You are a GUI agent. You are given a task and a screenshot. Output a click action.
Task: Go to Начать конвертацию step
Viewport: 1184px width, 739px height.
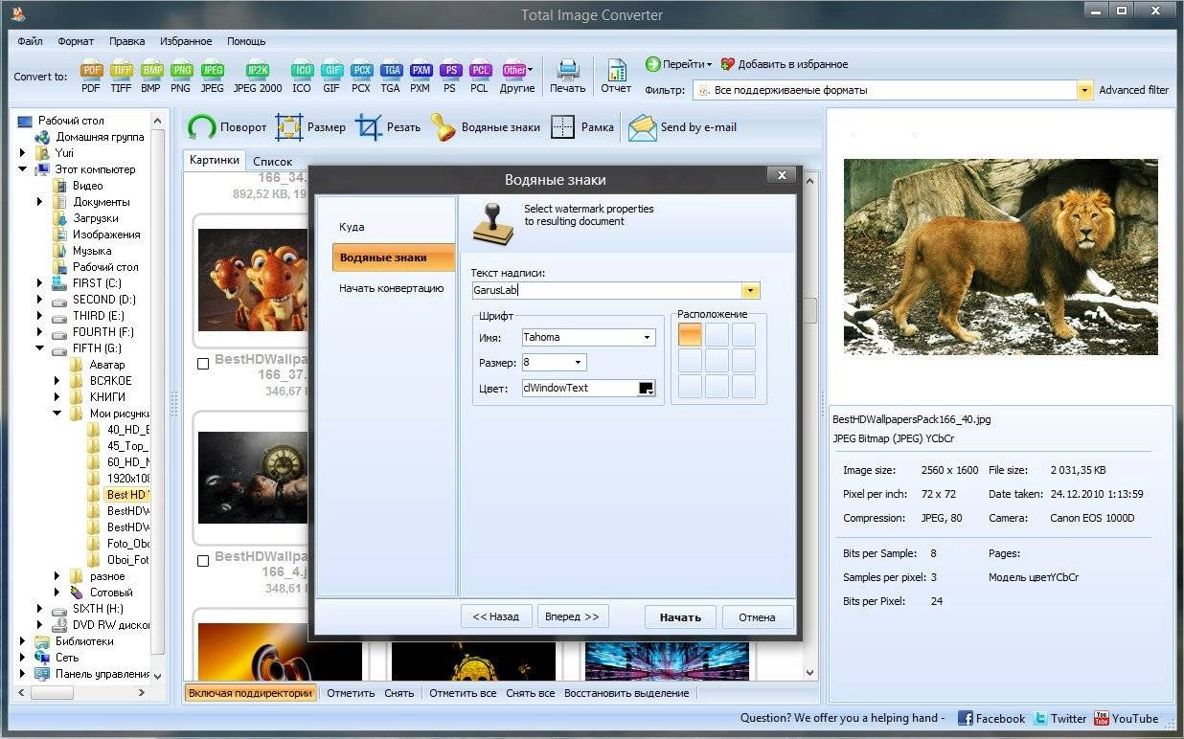[391, 288]
